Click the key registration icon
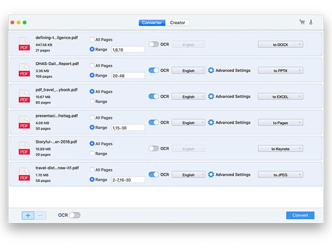 [x=311, y=23]
